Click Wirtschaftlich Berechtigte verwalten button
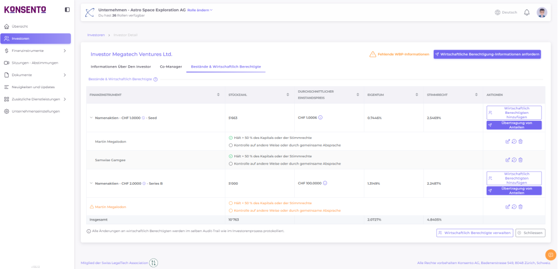This screenshot has width=558, height=269. tap(475, 233)
